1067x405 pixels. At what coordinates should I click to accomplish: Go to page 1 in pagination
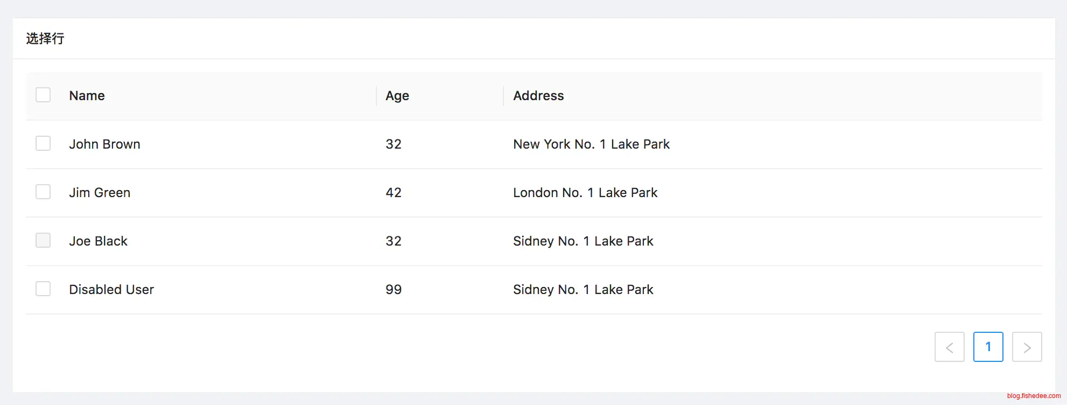pyautogui.click(x=988, y=347)
